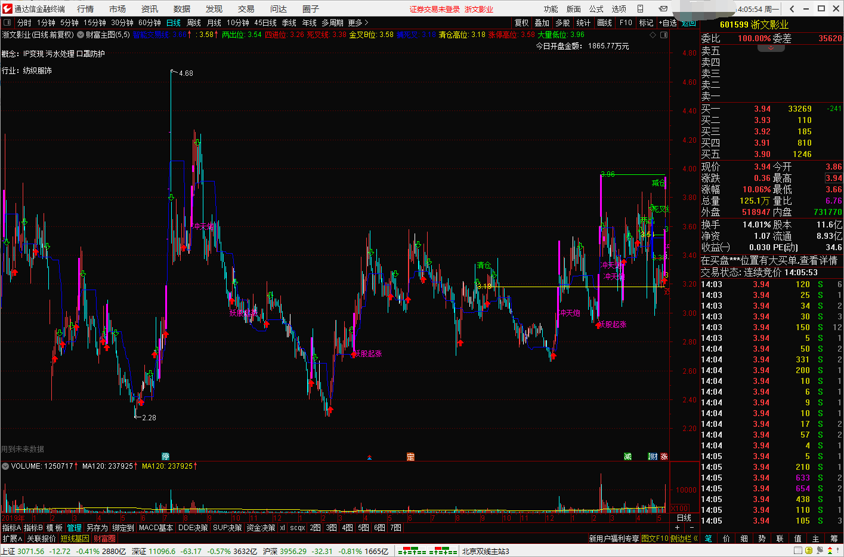The height and width of the screenshot is (557, 844).
Task: Zoom in chart with plus button
Action: [x=677, y=528]
